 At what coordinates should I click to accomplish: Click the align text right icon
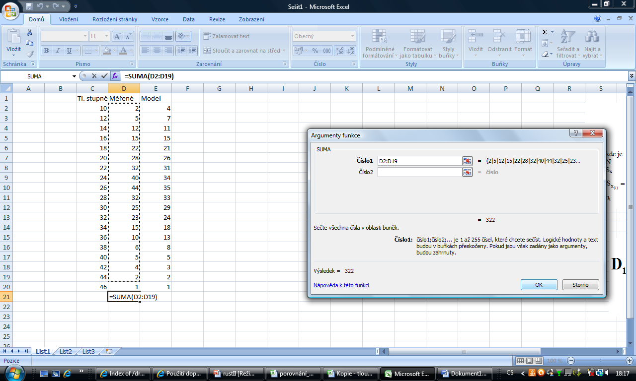point(168,51)
